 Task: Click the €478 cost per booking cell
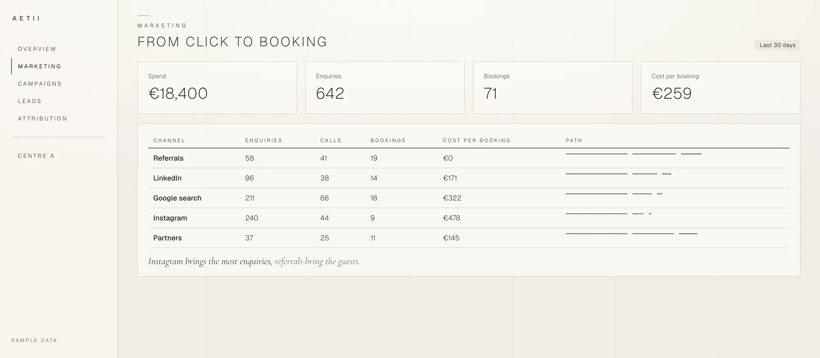pos(452,218)
